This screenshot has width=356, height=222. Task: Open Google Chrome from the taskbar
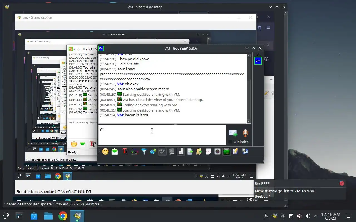point(63,216)
